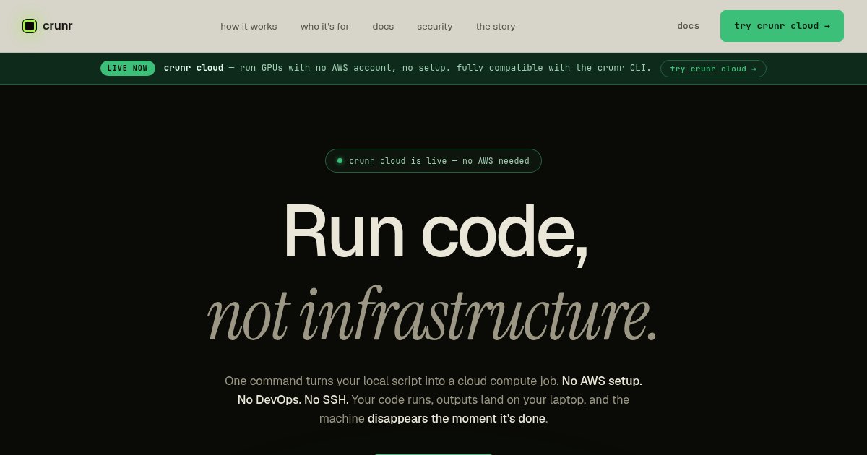Click the 'crunr cloud is live' pill
This screenshot has width=867, height=455.
pos(433,160)
